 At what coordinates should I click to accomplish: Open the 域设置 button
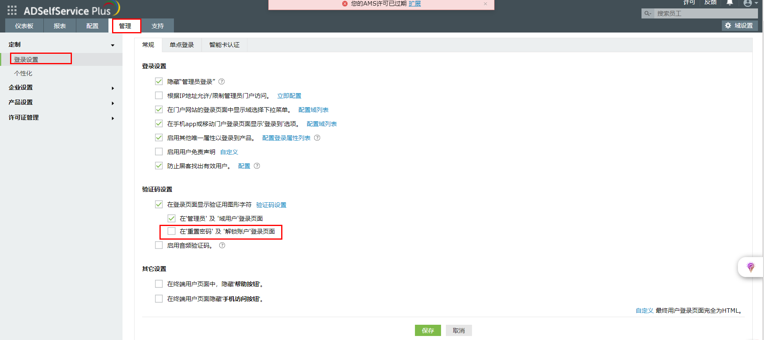tap(739, 26)
